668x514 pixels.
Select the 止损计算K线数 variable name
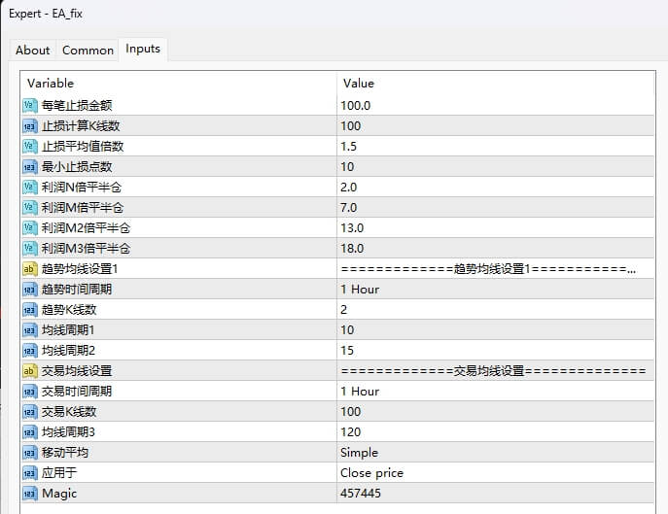81,125
